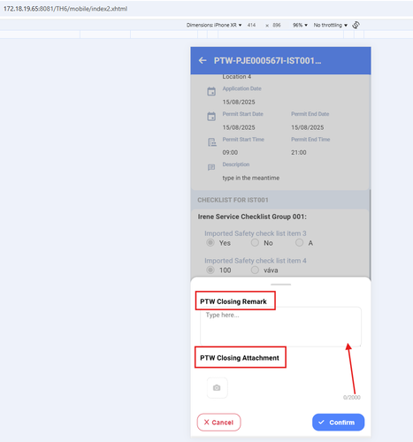Viewport: 413px width, 442px height.
Task: Click the Application Date value 15/08/2025
Action: (x=239, y=102)
